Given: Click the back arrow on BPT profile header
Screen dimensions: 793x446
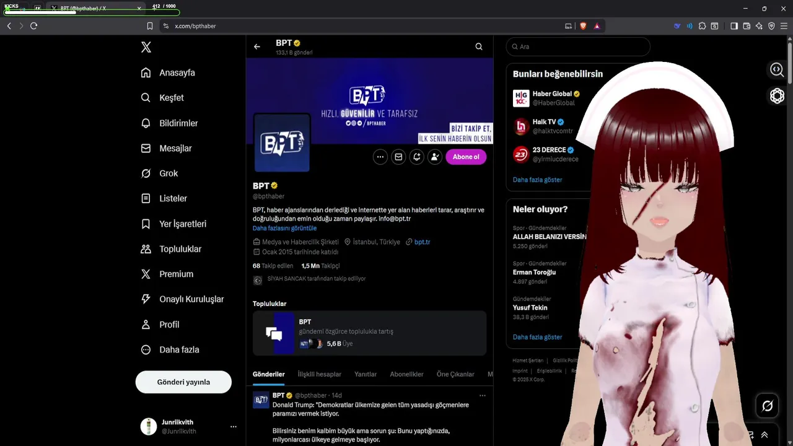Looking at the screenshot, I should point(257,46).
